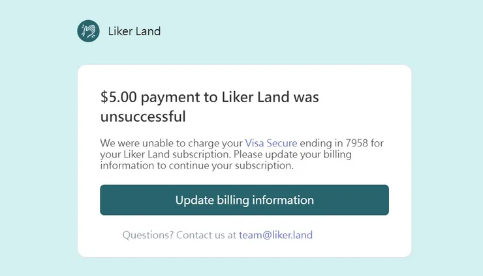483x276 pixels.
Task: Click the $5.00 amount in the heading
Action: [119, 98]
